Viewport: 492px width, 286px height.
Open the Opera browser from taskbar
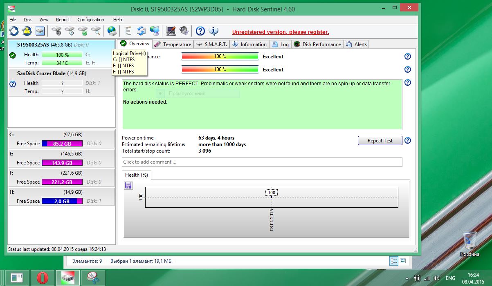[42, 278]
